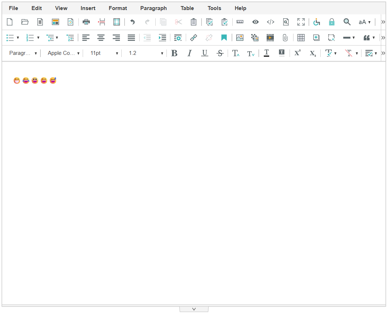The image size is (388, 313).
Task: Align text left
Action: [86, 38]
